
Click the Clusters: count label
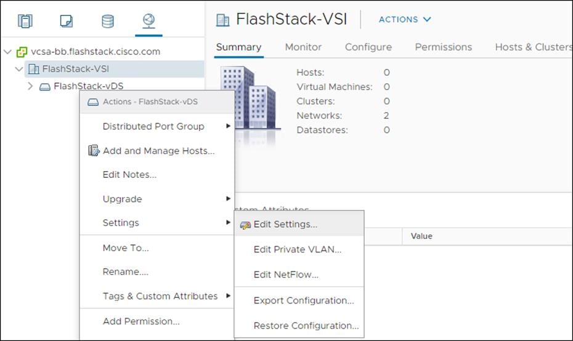coord(315,101)
